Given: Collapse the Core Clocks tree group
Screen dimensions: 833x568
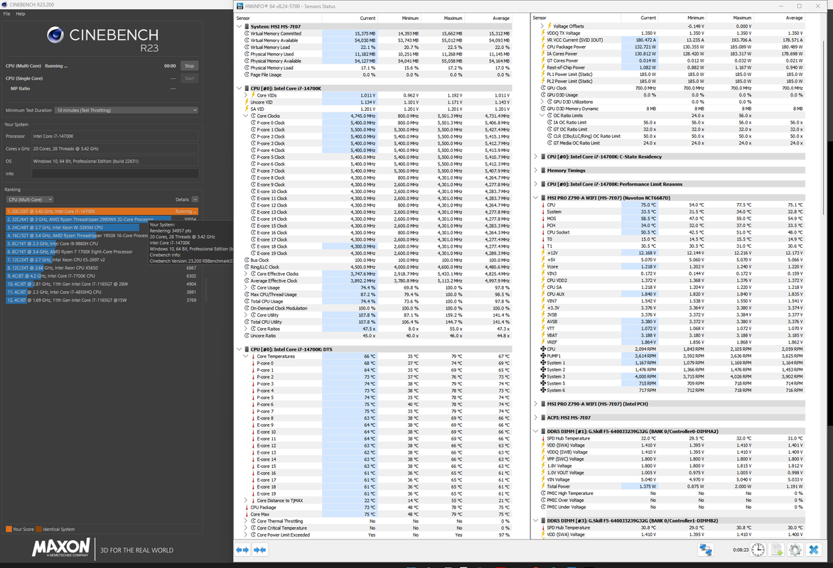Looking at the screenshot, I should [245, 116].
